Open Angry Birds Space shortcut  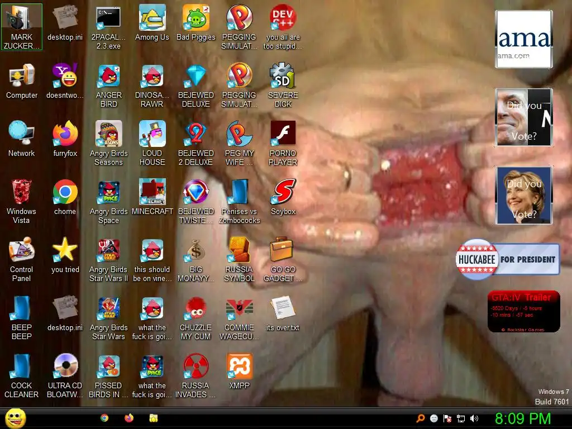click(x=108, y=201)
